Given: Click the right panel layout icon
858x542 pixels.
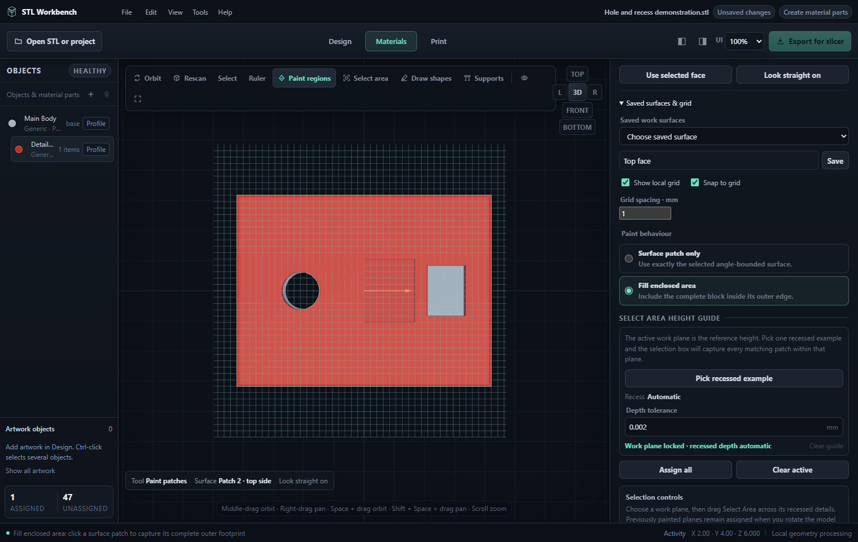Looking at the screenshot, I should pyautogui.click(x=703, y=41).
